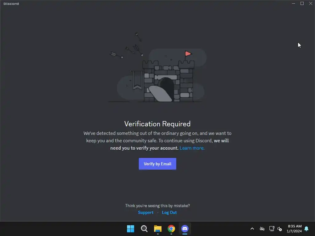The image size is (315, 236).
Task: Switch to Google Chrome in taskbar
Action: (x=171, y=229)
